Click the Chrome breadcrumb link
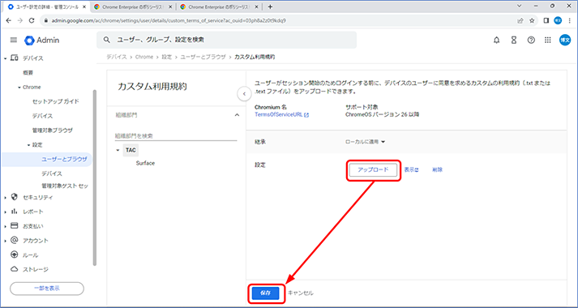 144,57
